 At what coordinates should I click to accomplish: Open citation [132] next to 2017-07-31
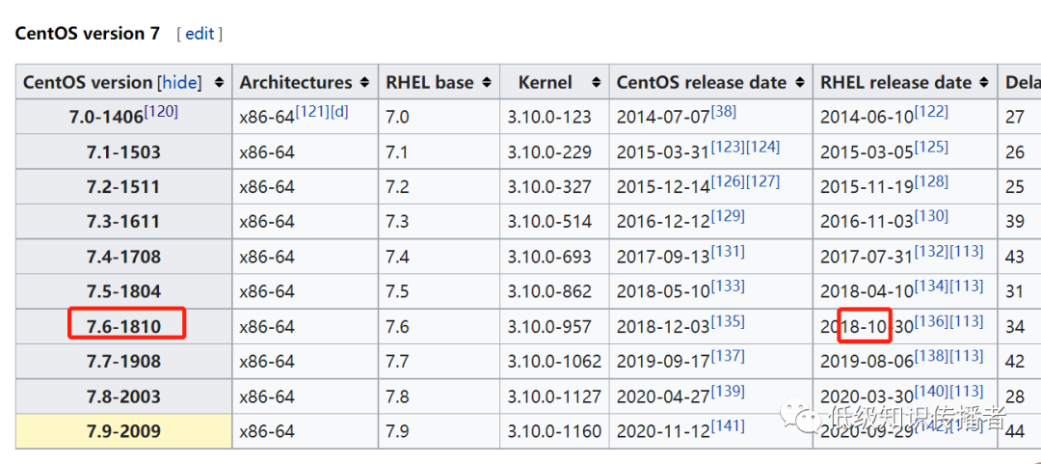tap(931, 251)
